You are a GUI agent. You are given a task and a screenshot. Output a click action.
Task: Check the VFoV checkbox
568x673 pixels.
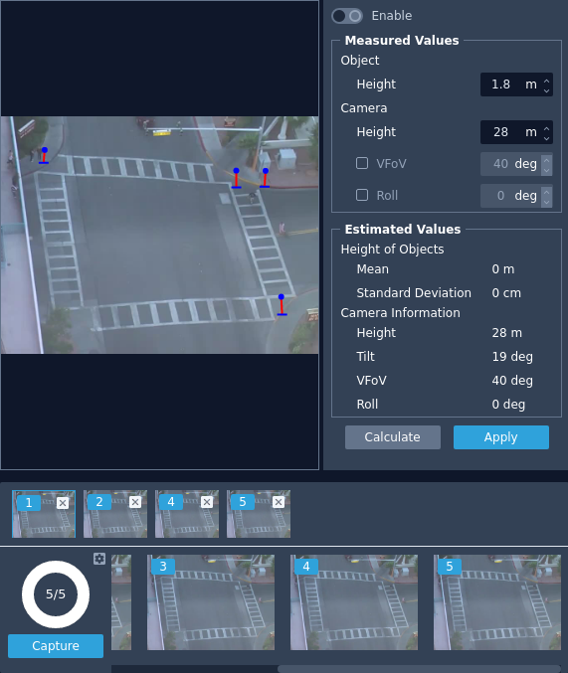[x=362, y=163]
